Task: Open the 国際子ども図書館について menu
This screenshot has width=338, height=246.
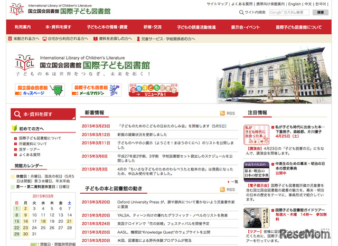Action: tap(299, 27)
